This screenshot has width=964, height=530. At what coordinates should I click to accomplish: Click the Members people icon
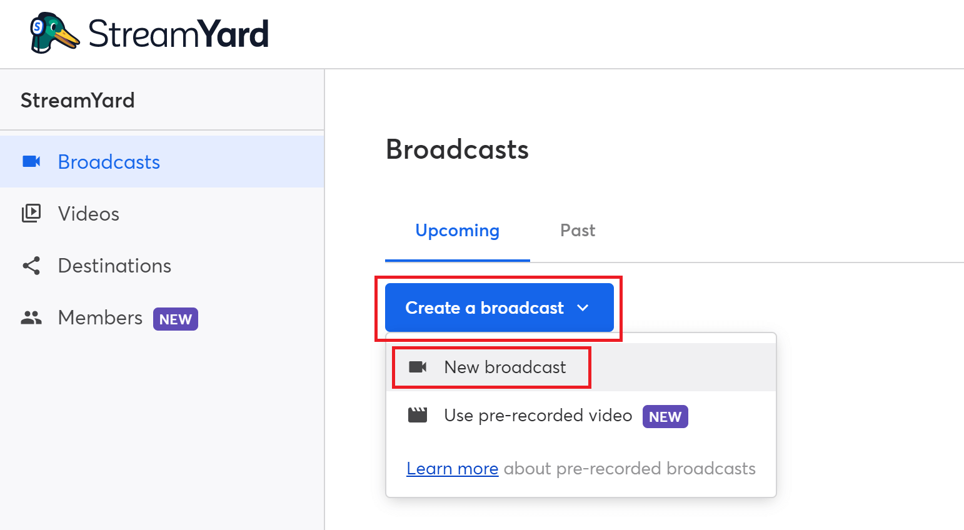click(x=31, y=317)
